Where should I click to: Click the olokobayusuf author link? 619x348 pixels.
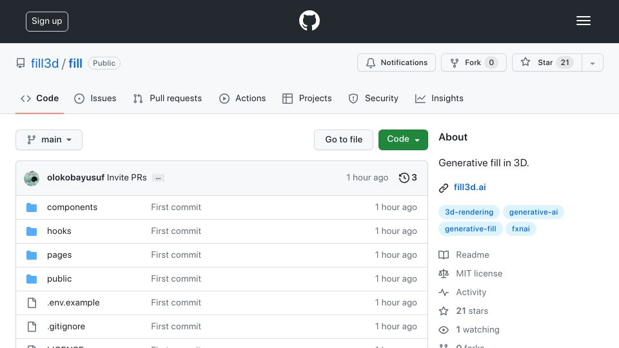pyautogui.click(x=76, y=178)
